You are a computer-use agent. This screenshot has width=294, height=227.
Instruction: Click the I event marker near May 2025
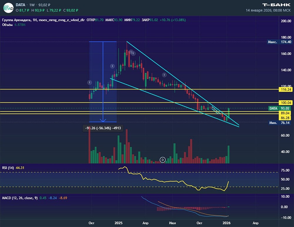164,75
